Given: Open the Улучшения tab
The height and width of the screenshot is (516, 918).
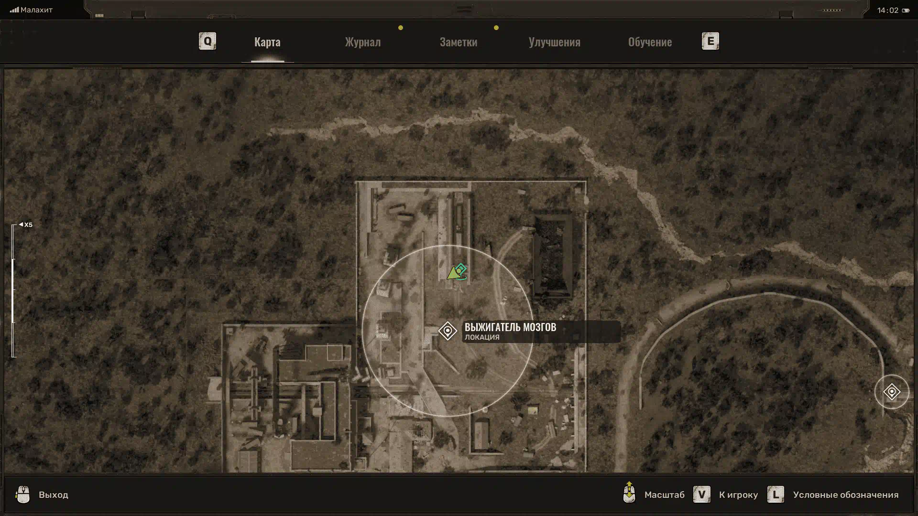Looking at the screenshot, I should 554,42.
